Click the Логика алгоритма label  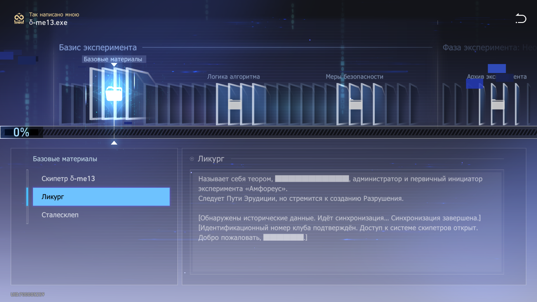233,77
